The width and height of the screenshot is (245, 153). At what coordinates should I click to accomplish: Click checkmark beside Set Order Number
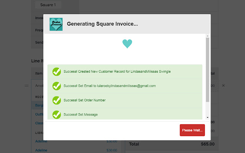[x=56, y=100]
